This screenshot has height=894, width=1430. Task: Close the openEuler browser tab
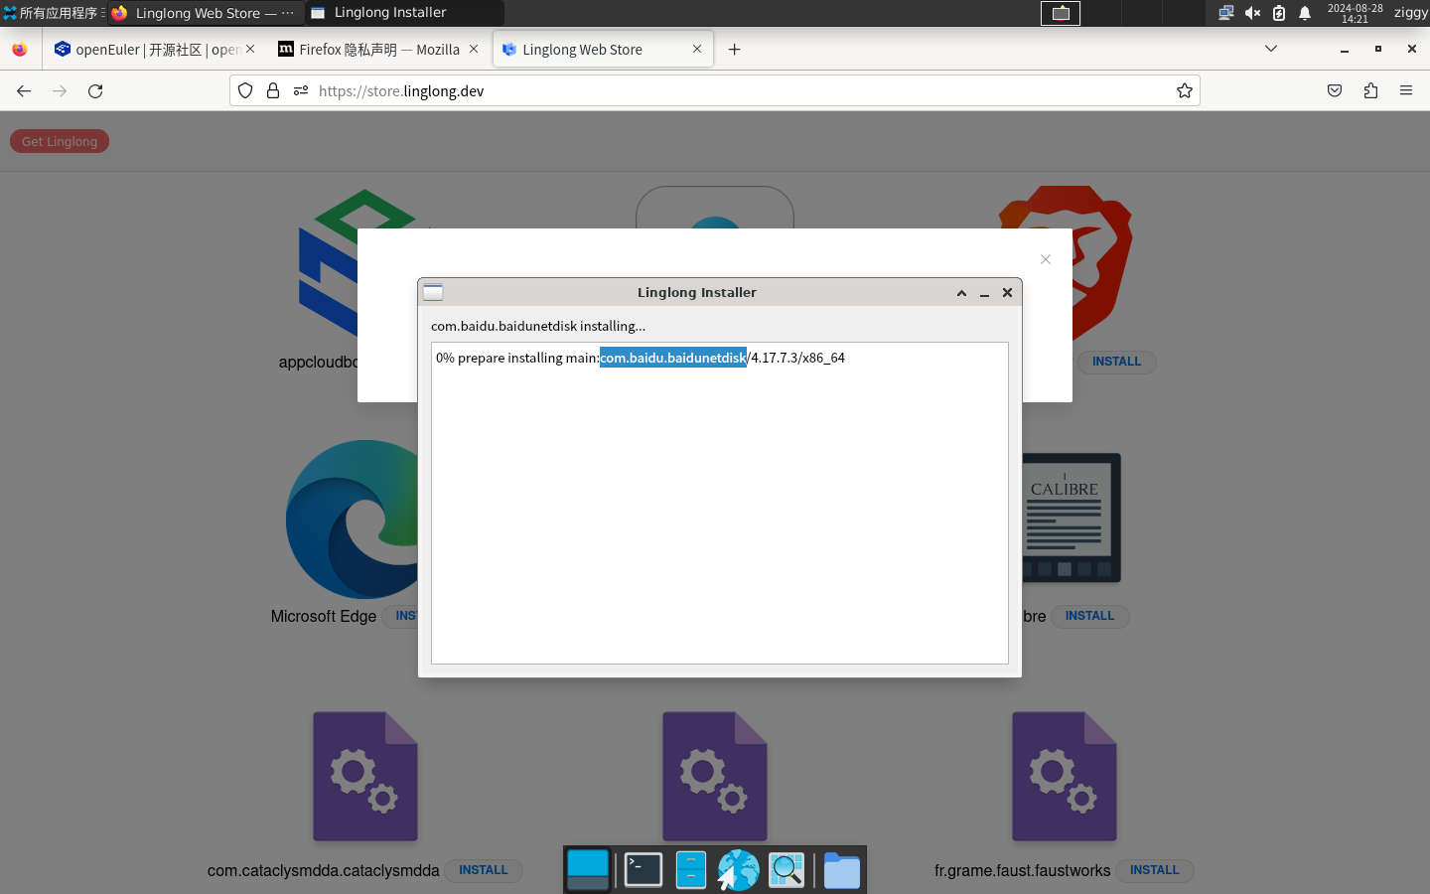pos(250,49)
